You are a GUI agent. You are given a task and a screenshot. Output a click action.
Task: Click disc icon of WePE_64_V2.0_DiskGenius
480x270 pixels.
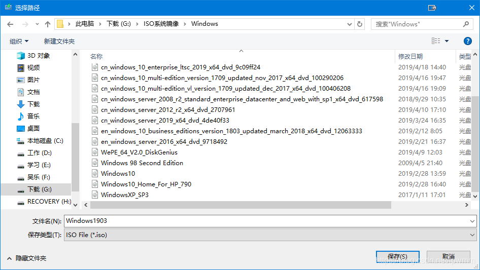click(x=95, y=152)
